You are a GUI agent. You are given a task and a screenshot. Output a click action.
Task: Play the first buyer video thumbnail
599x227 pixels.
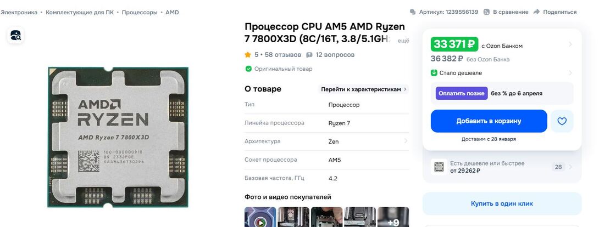[x=260, y=217]
